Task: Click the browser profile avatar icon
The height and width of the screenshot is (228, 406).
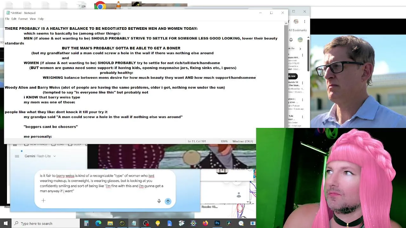Action: (x=296, y=22)
